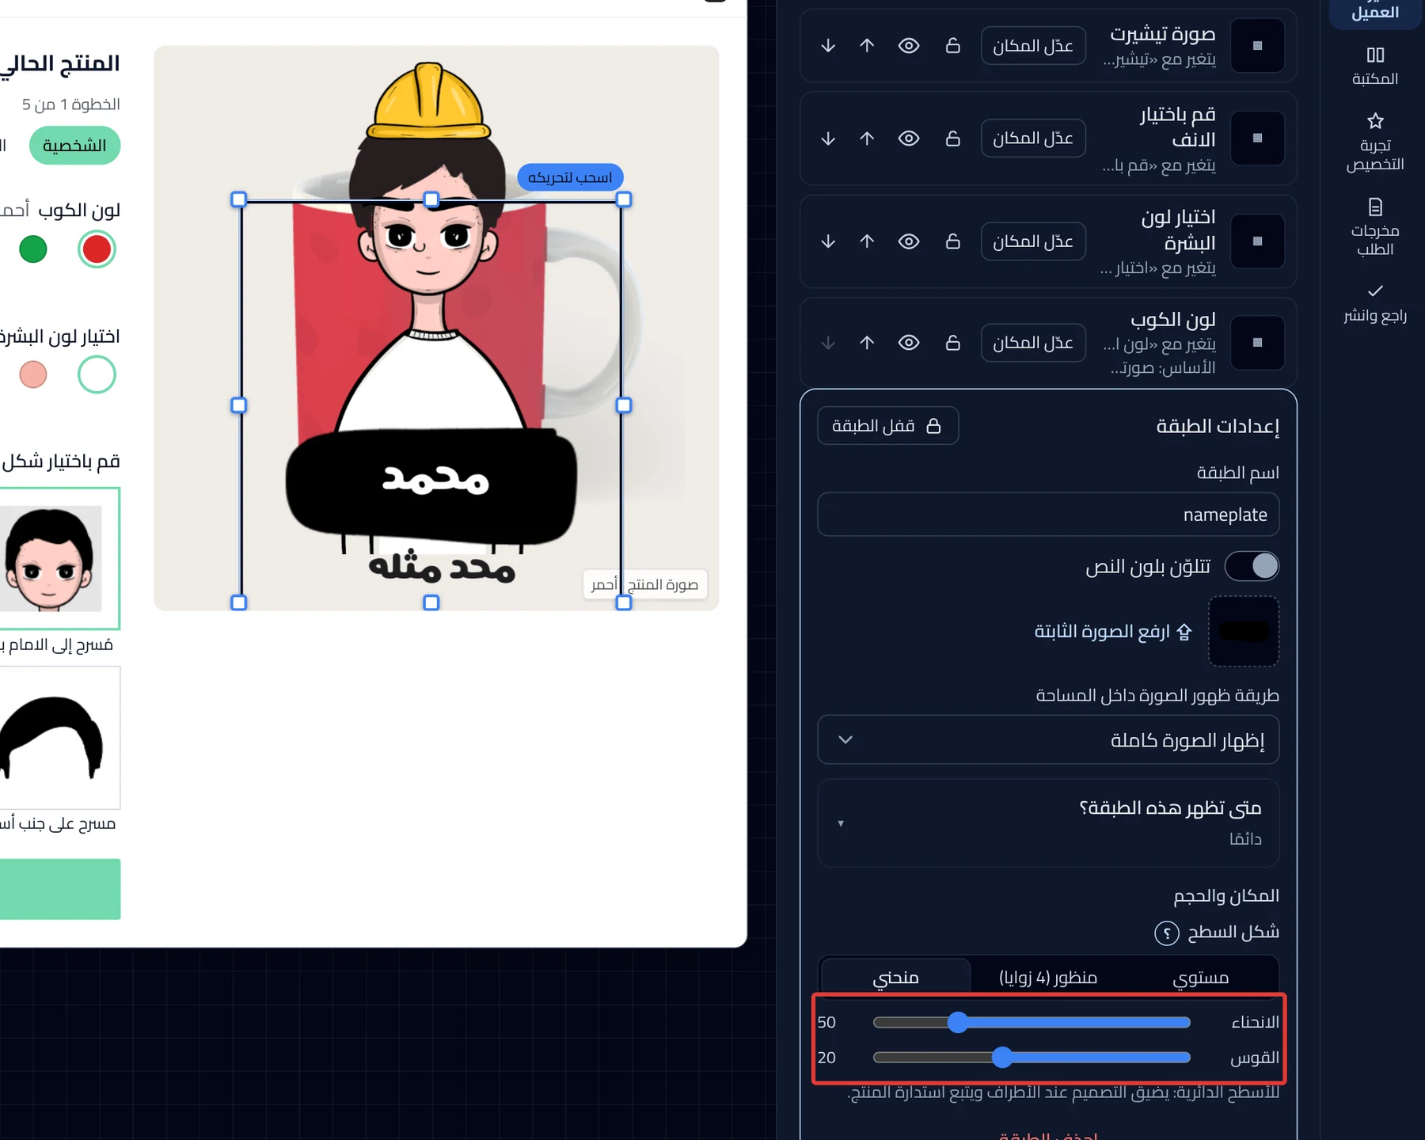Move اختيار لون البشرة layer down

click(x=828, y=241)
